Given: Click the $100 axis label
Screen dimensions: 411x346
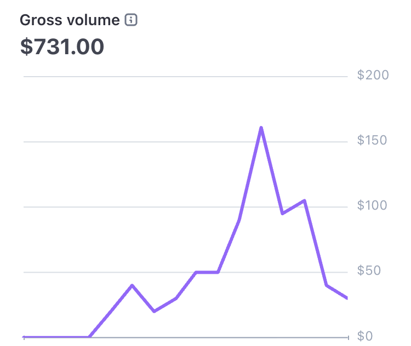Looking at the screenshot, I should 372,206.
